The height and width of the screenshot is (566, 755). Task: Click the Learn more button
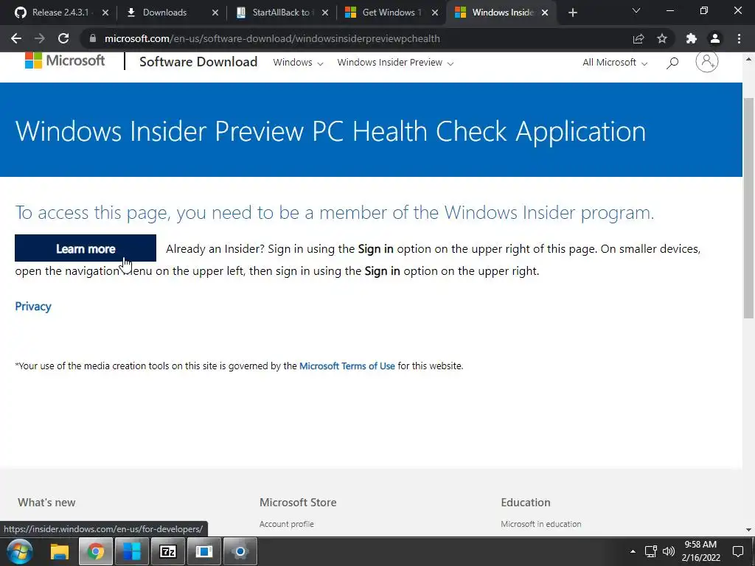[86, 248]
